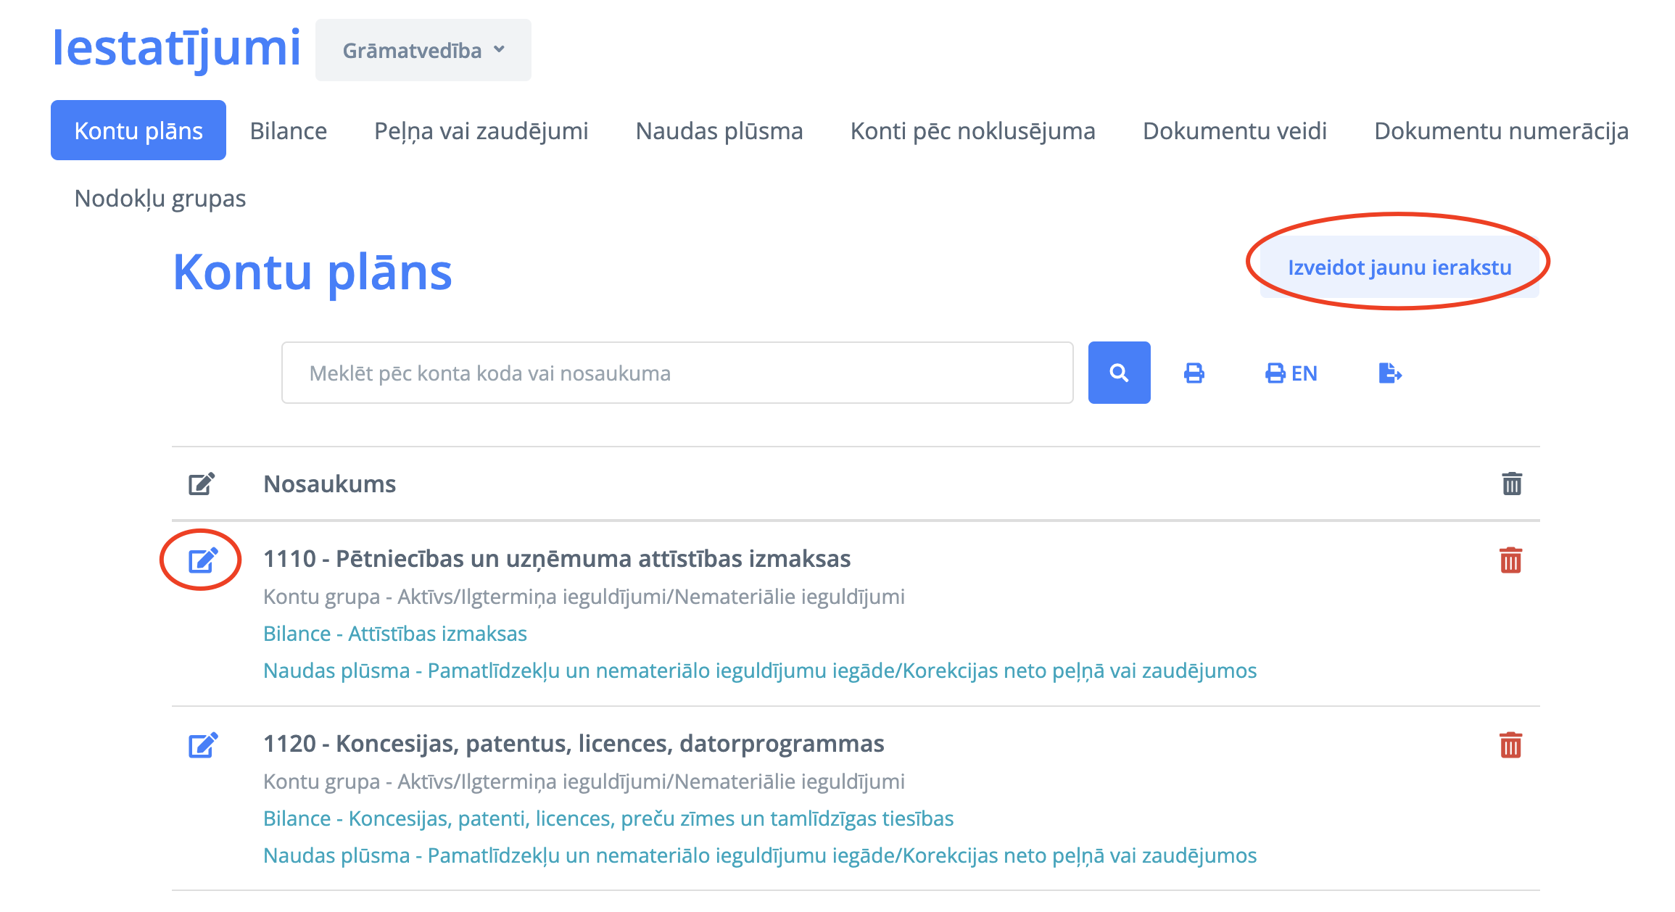
Task: Click the header edit icon
Action: point(202,484)
